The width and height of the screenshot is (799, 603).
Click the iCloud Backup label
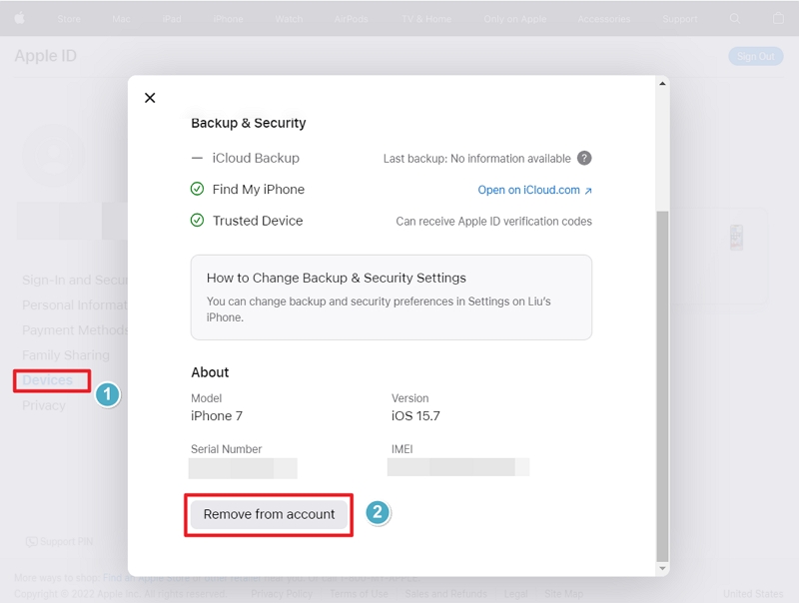pos(256,158)
